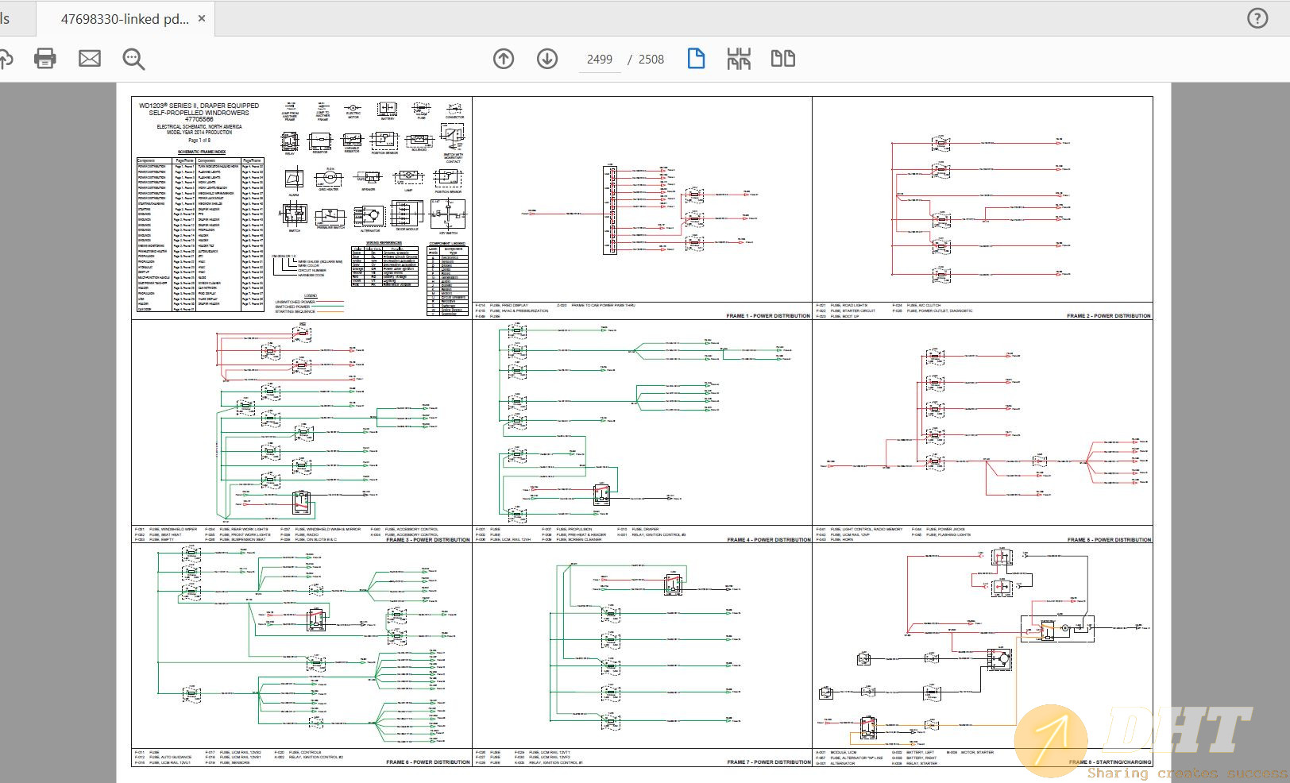Click Frame 7 - Power Distribution label
The image size is (1290, 783).
click(x=768, y=762)
